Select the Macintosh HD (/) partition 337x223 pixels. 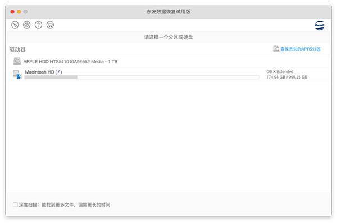point(168,74)
